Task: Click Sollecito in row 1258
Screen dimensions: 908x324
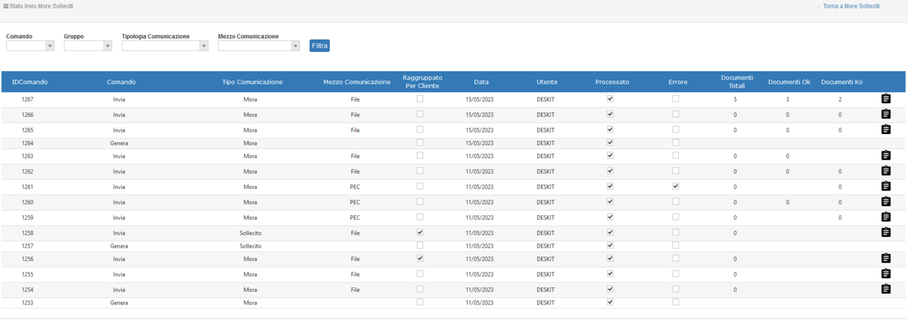Action: pyautogui.click(x=250, y=233)
